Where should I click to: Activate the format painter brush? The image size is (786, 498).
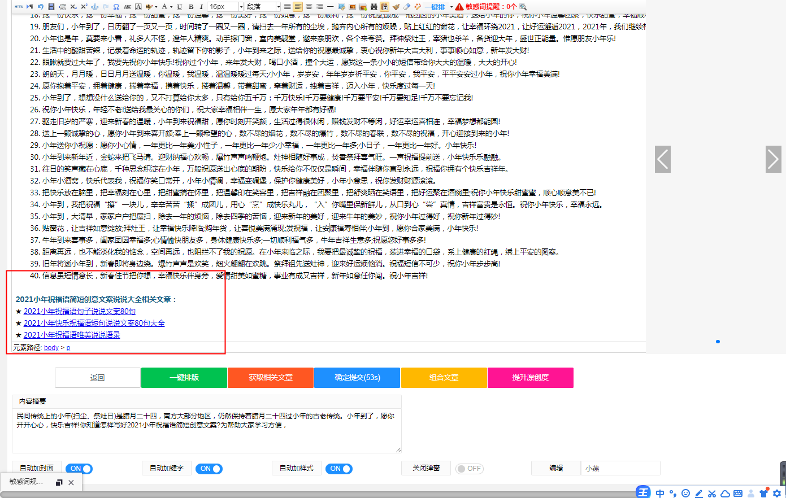pos(396,7)
